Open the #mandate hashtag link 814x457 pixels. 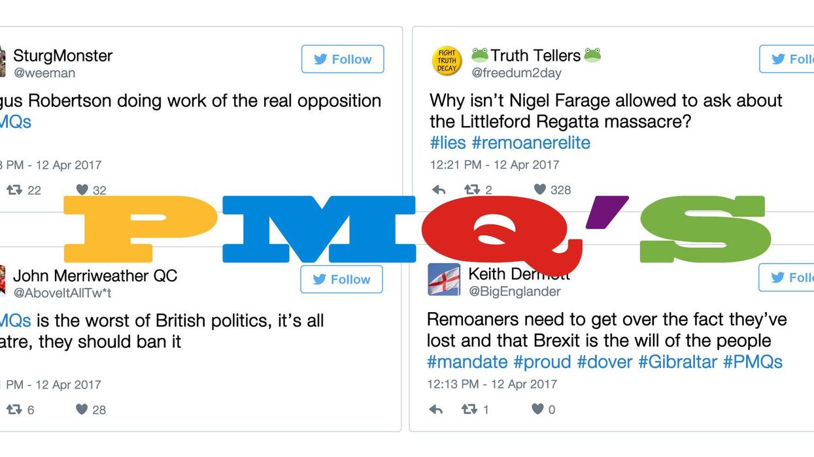(467, 362)
